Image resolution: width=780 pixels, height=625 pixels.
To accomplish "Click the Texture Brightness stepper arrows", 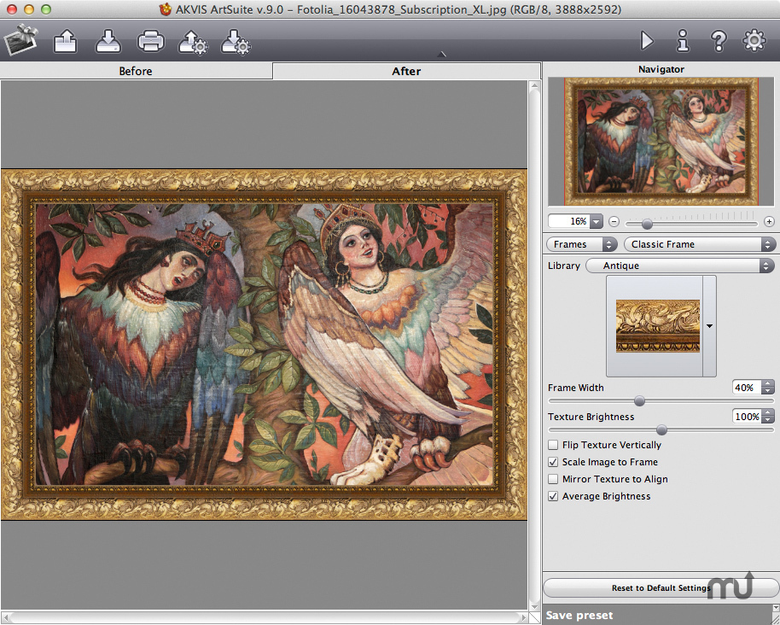I will 768,417.
